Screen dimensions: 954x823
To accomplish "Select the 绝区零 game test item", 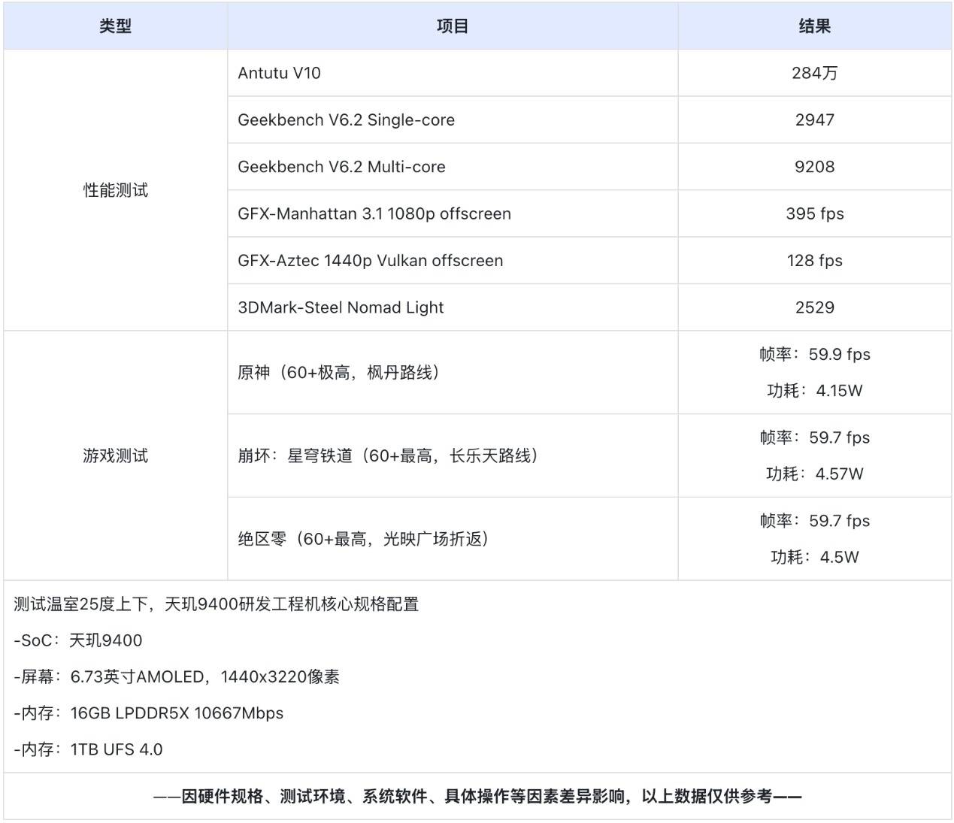I will coord(363,539).
